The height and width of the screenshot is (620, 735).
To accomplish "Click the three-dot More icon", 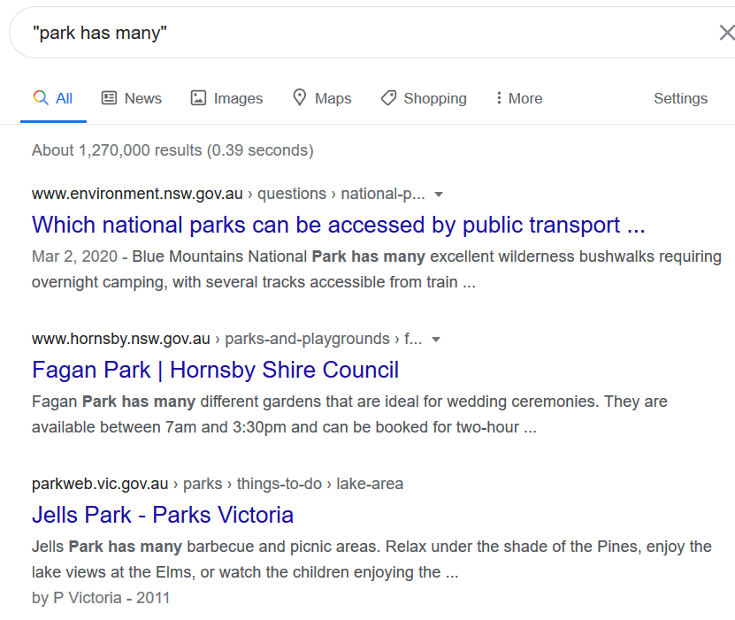I will [x=499, y=98].
